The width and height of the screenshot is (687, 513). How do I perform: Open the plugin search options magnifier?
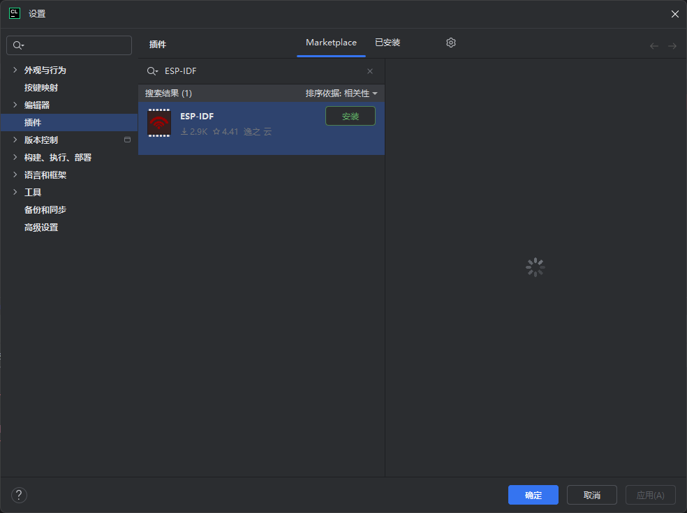coord(152,71)
